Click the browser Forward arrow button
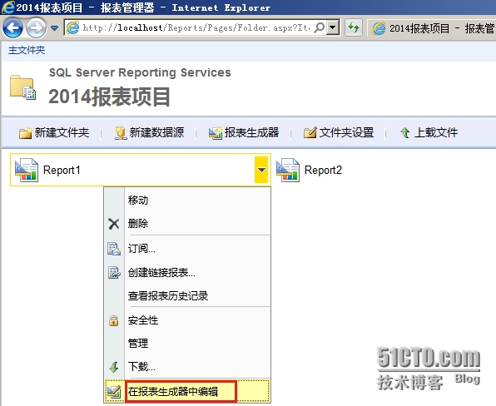The width and height of the screenshot is (496, 406). coord(36,28)
